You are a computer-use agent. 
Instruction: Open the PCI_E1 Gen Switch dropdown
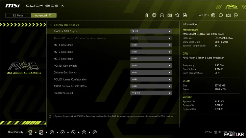coord(151,66)
